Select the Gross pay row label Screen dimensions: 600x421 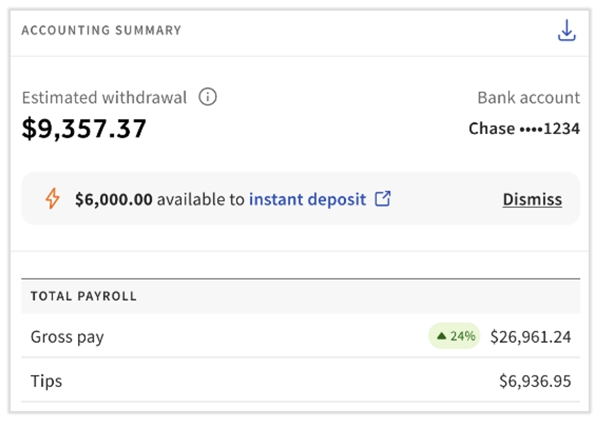pos(67,337)
